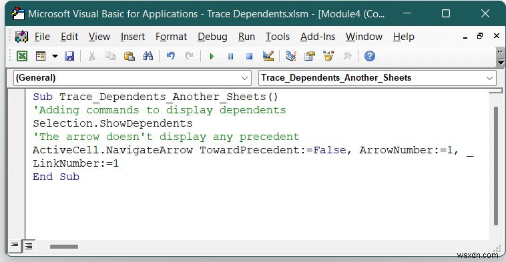Click the 'End Sub' line
The width and height of the screenshot is (506, 262).
pos(56,177)
